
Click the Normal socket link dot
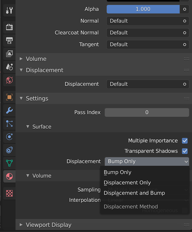(x=185, y=21)
